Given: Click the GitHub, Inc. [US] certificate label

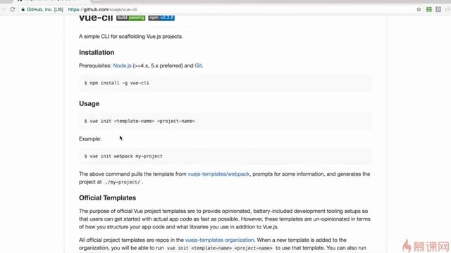Looking at the screenshot, I should coord(45,9).
